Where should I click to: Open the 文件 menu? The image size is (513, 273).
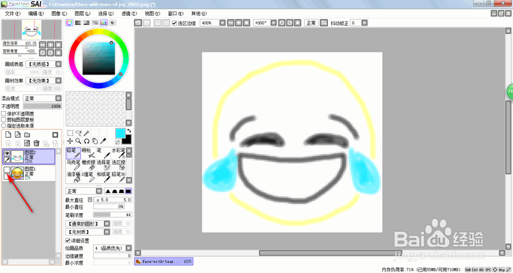pos(13,13)
